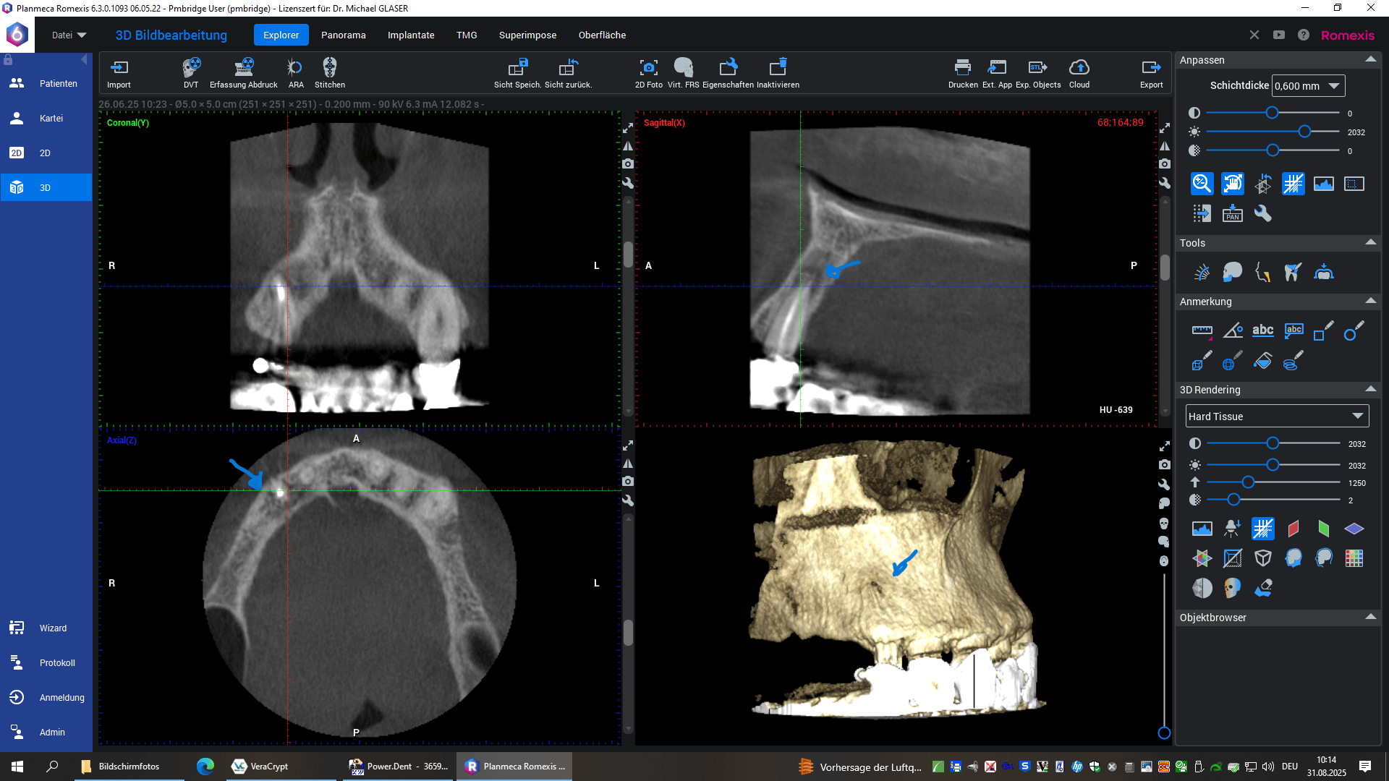Switch to the Superimpose tab
The image size is (1389, 781).
coord(527,35)
